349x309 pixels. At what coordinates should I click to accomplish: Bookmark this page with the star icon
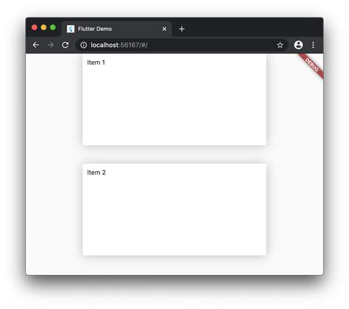coord(280,45)
